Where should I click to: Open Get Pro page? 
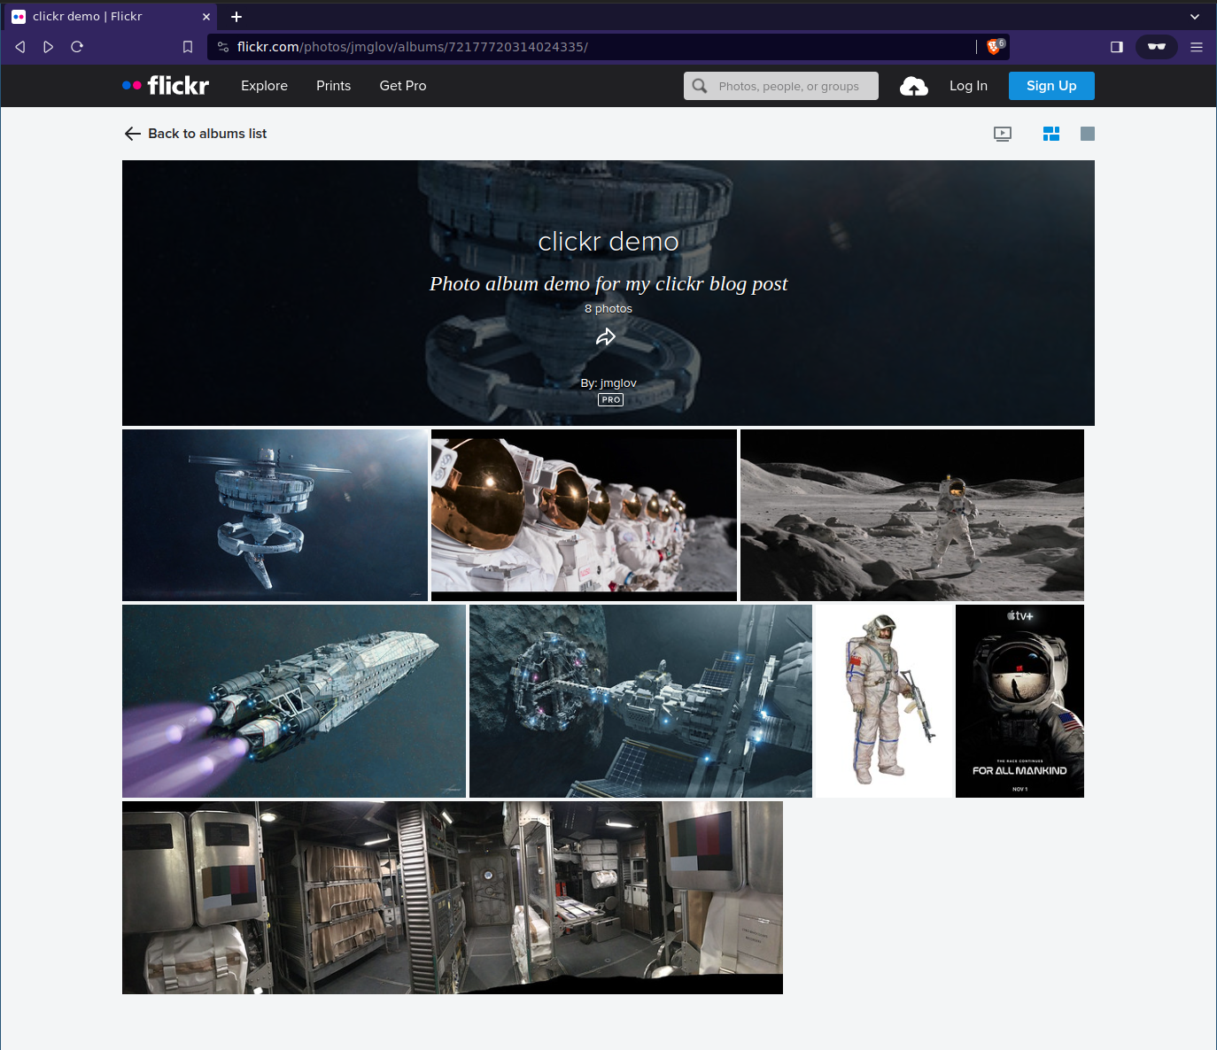click(403, 86)
